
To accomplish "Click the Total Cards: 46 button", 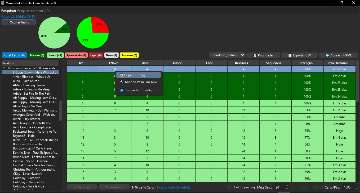I will (x=14, y=55).
